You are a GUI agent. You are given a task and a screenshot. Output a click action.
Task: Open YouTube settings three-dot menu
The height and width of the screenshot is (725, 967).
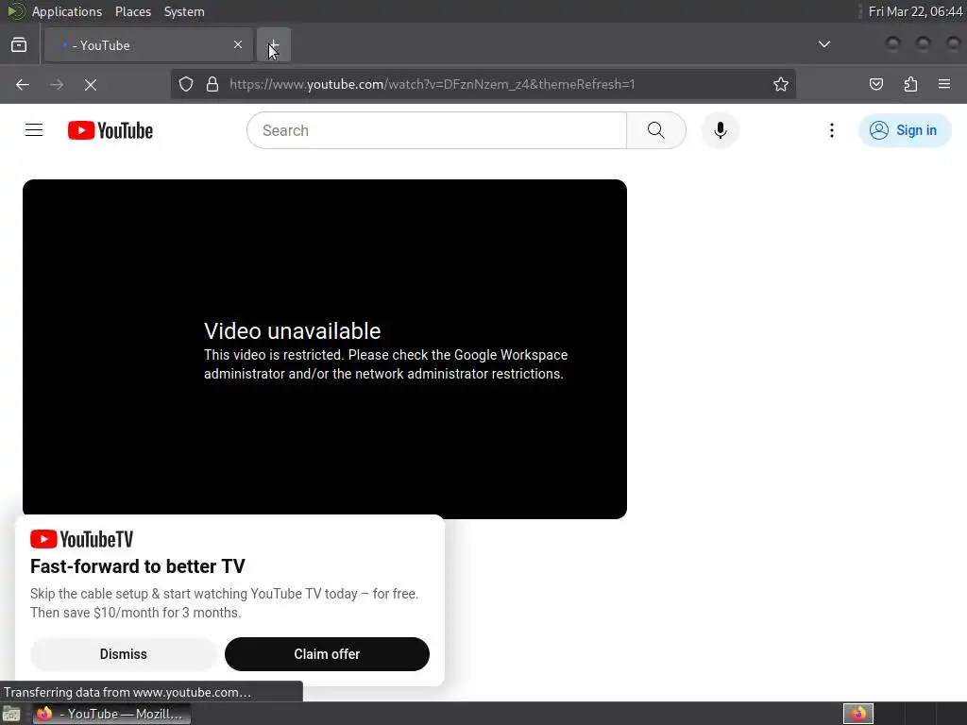[831, 130]
